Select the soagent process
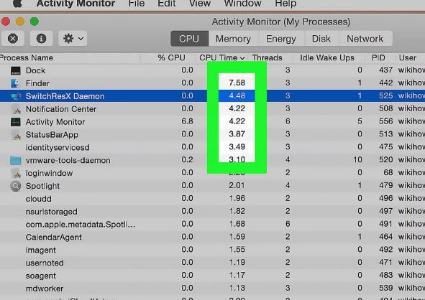 pyautogui.click(x=213, y=276)
